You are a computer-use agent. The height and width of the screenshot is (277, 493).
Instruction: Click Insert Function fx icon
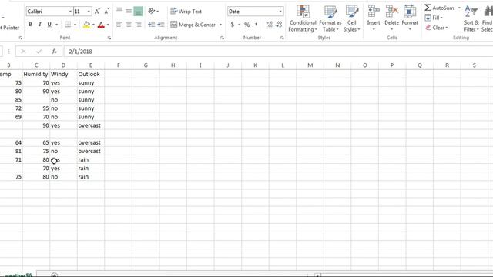(55, 52)
